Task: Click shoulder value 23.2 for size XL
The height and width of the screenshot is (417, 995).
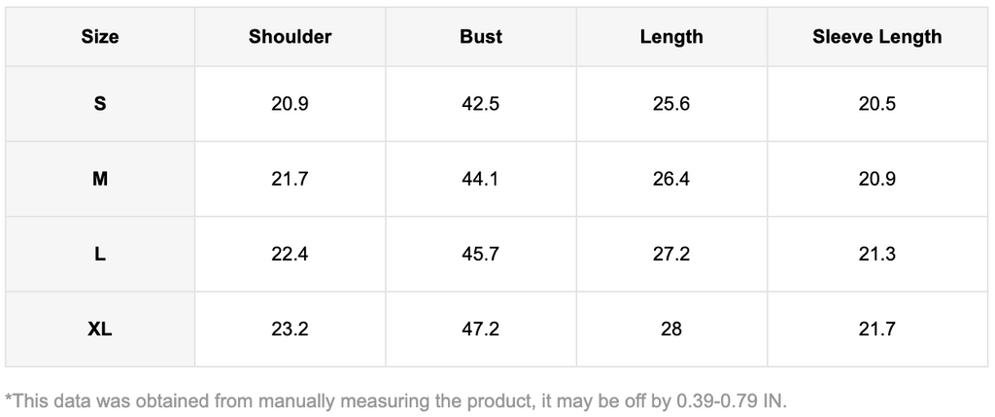Action: [x=290, y=330]
